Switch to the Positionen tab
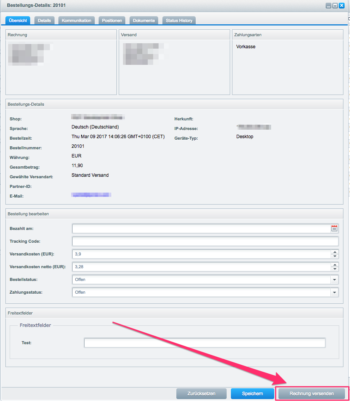350x401 pixels. (x=112, y=20)
